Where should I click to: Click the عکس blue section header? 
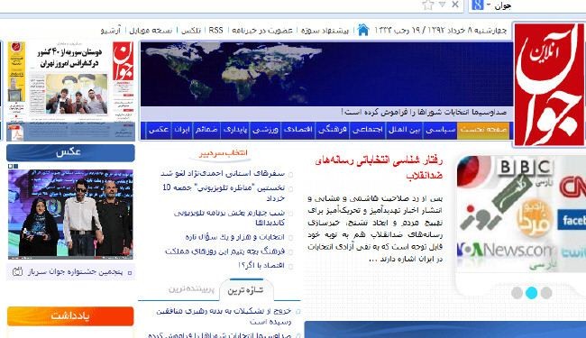pos(70,152)
